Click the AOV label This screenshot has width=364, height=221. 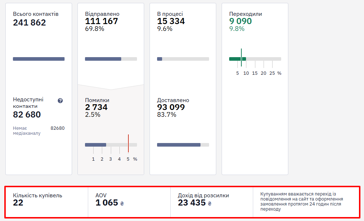coord(101,195)
